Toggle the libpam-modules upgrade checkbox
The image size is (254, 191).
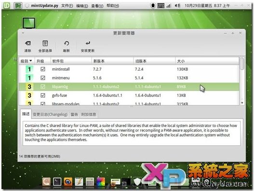43,103
